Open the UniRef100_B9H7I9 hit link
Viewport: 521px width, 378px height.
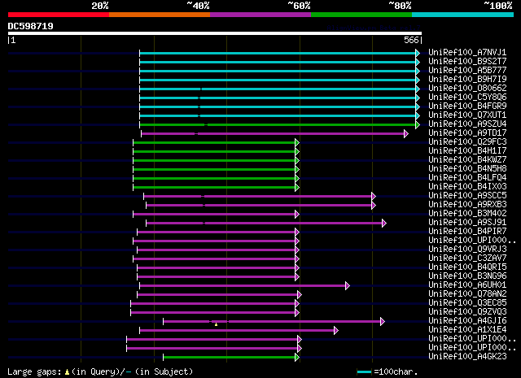click(x=467, y=80)
